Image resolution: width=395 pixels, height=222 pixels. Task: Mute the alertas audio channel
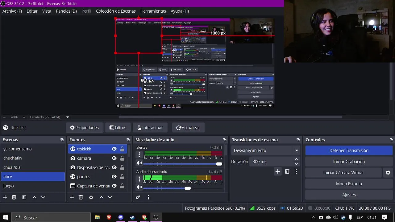pos(139,163)
